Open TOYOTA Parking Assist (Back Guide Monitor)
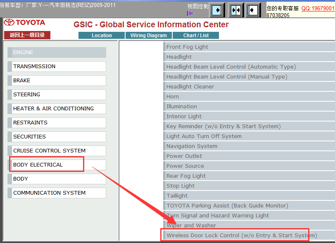 pos(249,205)
